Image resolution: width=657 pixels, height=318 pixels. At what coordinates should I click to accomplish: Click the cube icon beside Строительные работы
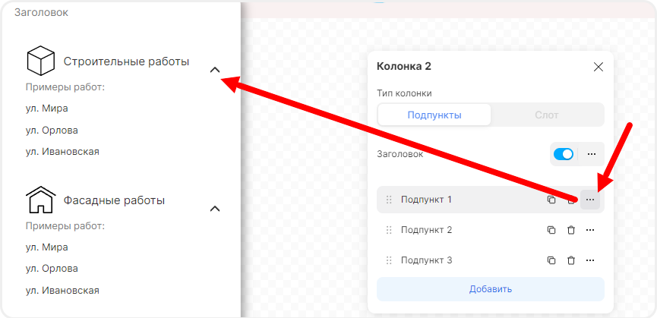(x=41, y=61)
